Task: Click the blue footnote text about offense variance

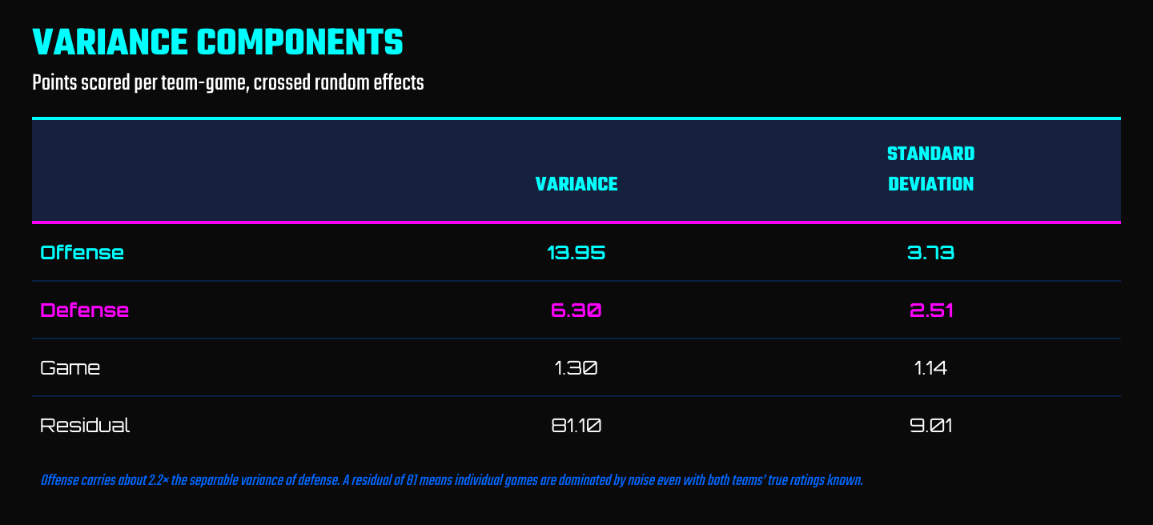Action: coord(452,481)
